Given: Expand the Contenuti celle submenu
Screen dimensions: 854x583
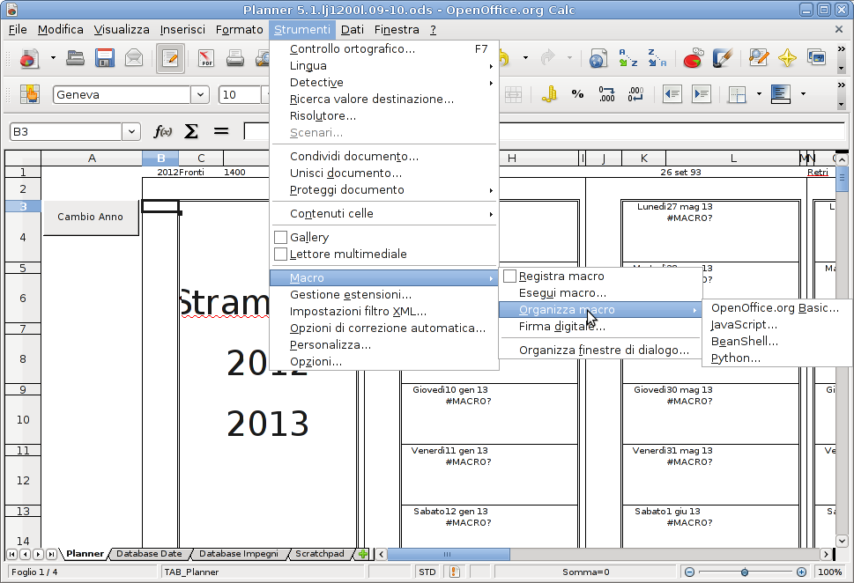Looking at the screenshot, I should (x=384, y=214).
